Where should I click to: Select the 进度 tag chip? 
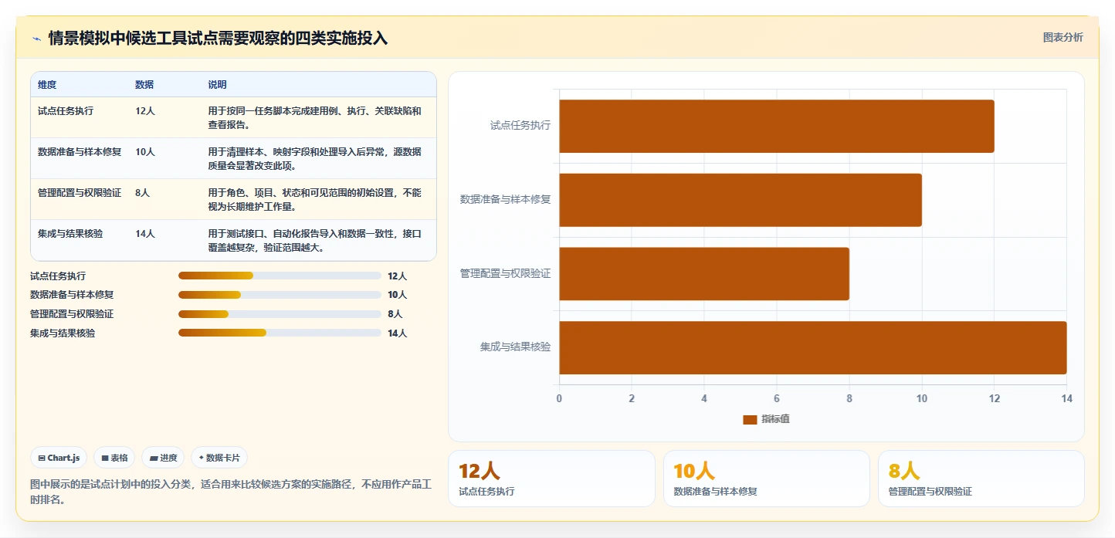(163, 458)
